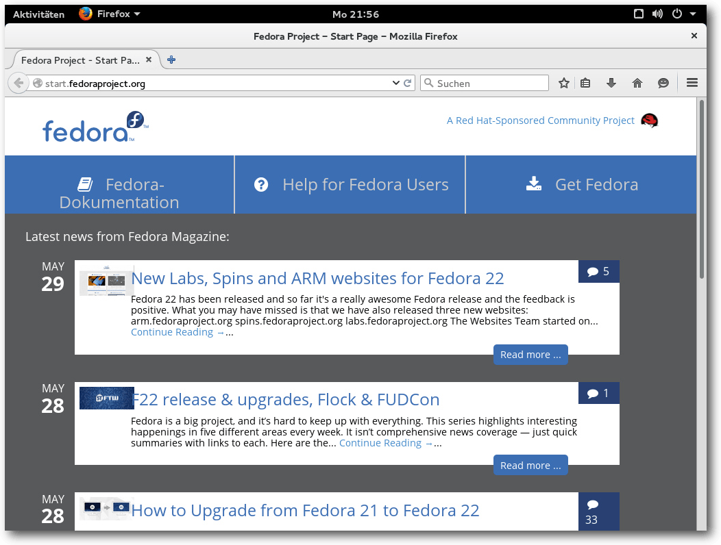Open the Fedora-Dokumentation section
Viewport: 721px width, 545px height.
point(119,185)
